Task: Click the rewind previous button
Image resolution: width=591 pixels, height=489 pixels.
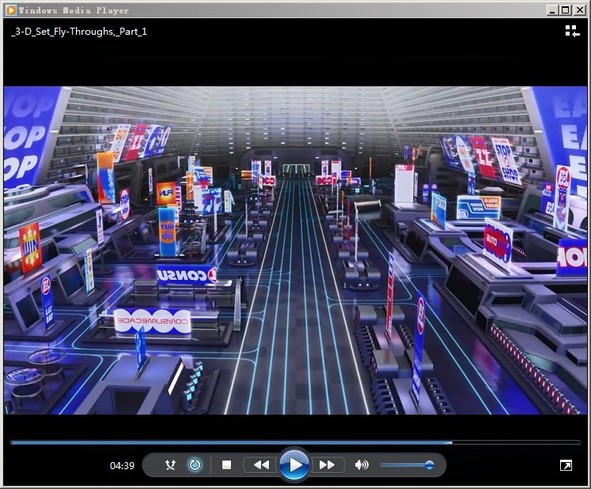Action: pos(261,465)
